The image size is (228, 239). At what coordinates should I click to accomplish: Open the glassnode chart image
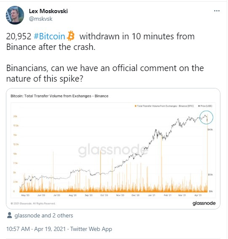click(113, 148)
